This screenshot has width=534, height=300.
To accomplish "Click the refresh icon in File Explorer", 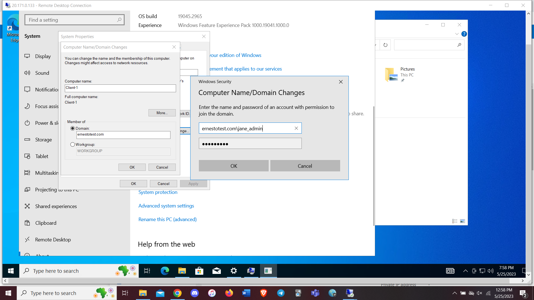I will click(x=385, y=45).
